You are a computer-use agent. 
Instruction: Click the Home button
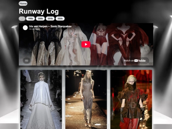point(23,4)
